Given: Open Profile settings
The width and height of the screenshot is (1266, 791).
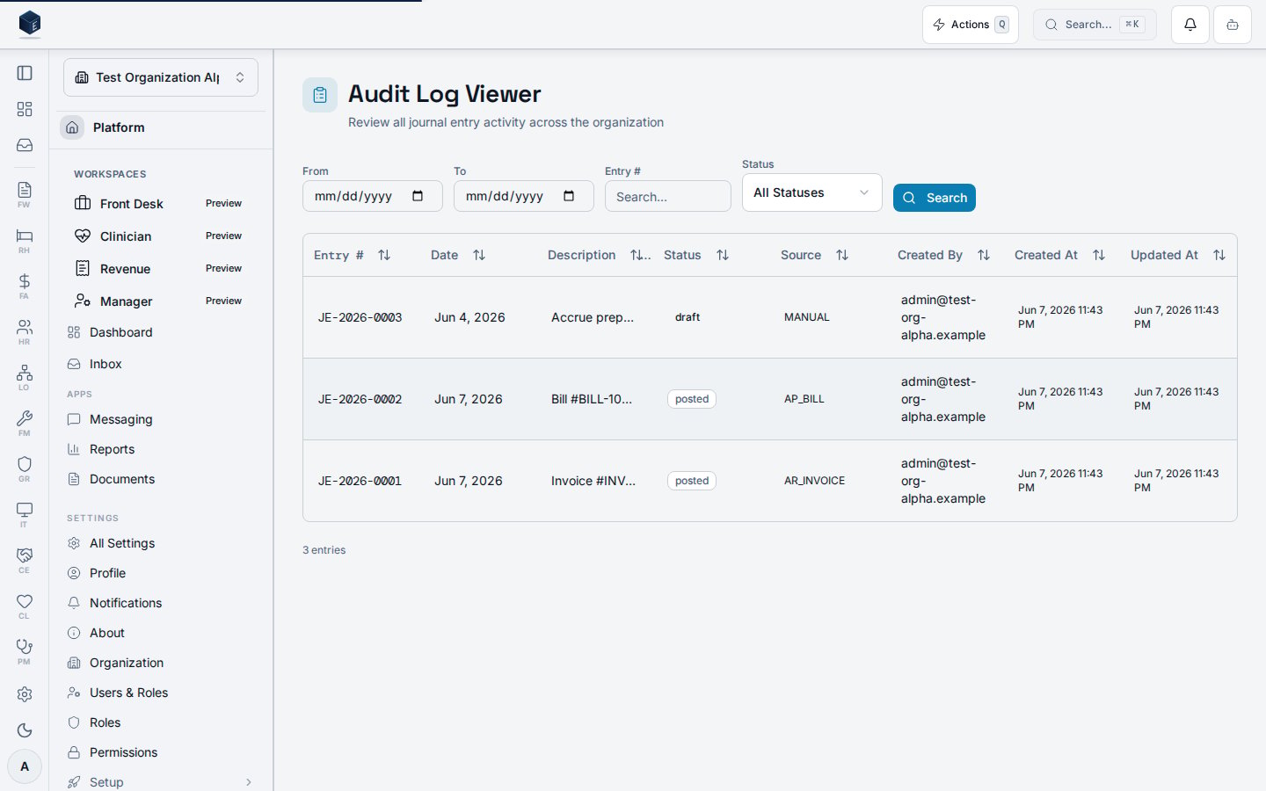Looking at the screenshot, I should pyautogui.click(x=161, y=573).
